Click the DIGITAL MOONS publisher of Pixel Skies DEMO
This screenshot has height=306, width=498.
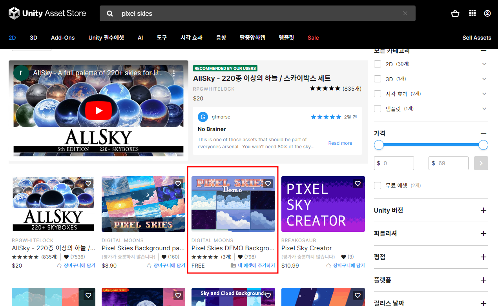pos(212,240)
